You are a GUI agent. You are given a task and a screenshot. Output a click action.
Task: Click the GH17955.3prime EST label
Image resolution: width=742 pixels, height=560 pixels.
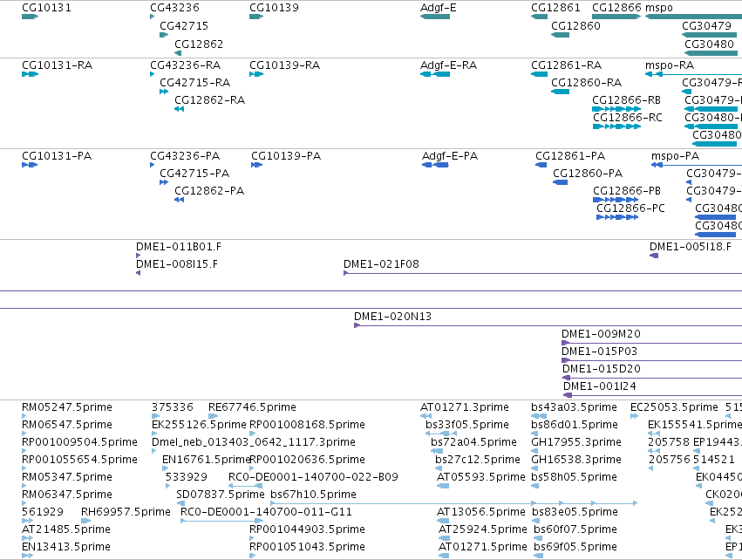[576, 442]
